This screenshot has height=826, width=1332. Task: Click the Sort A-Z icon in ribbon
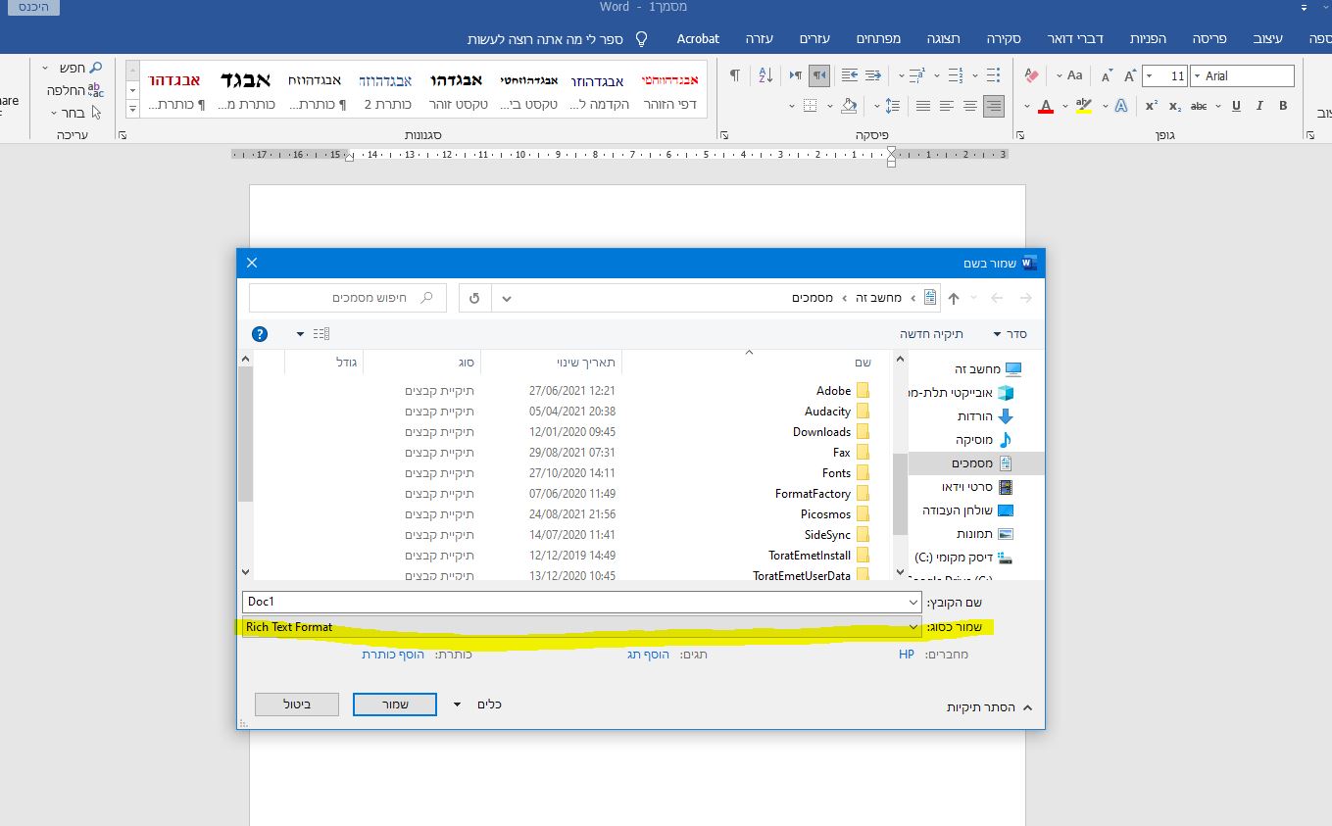tap(766, 75)
